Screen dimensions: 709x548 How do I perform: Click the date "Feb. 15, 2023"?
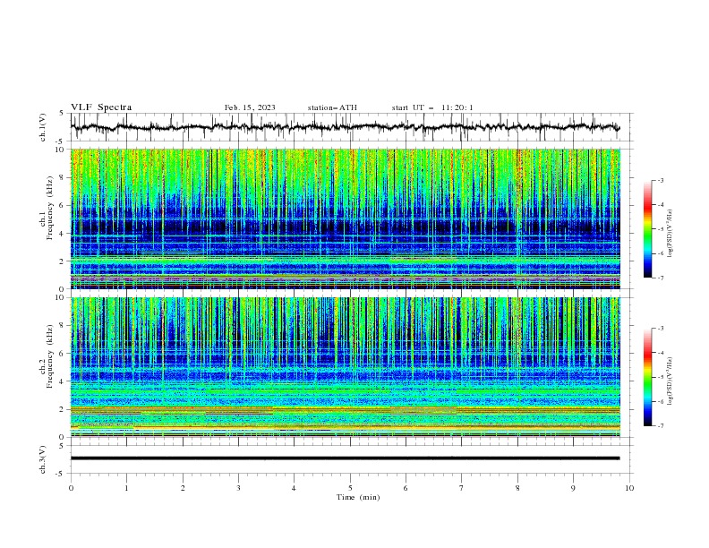coord(250,107)
